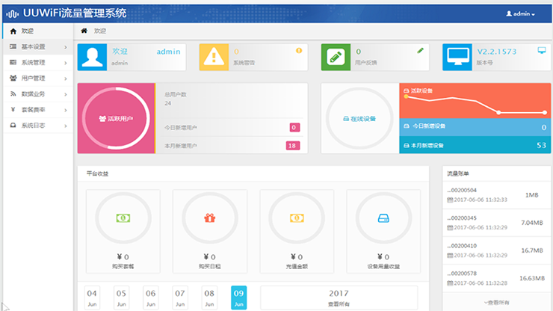Click the blue version monitor icon
Viewport: 553px width, 311px height.
pyautogui.click(x=457, y=57)
